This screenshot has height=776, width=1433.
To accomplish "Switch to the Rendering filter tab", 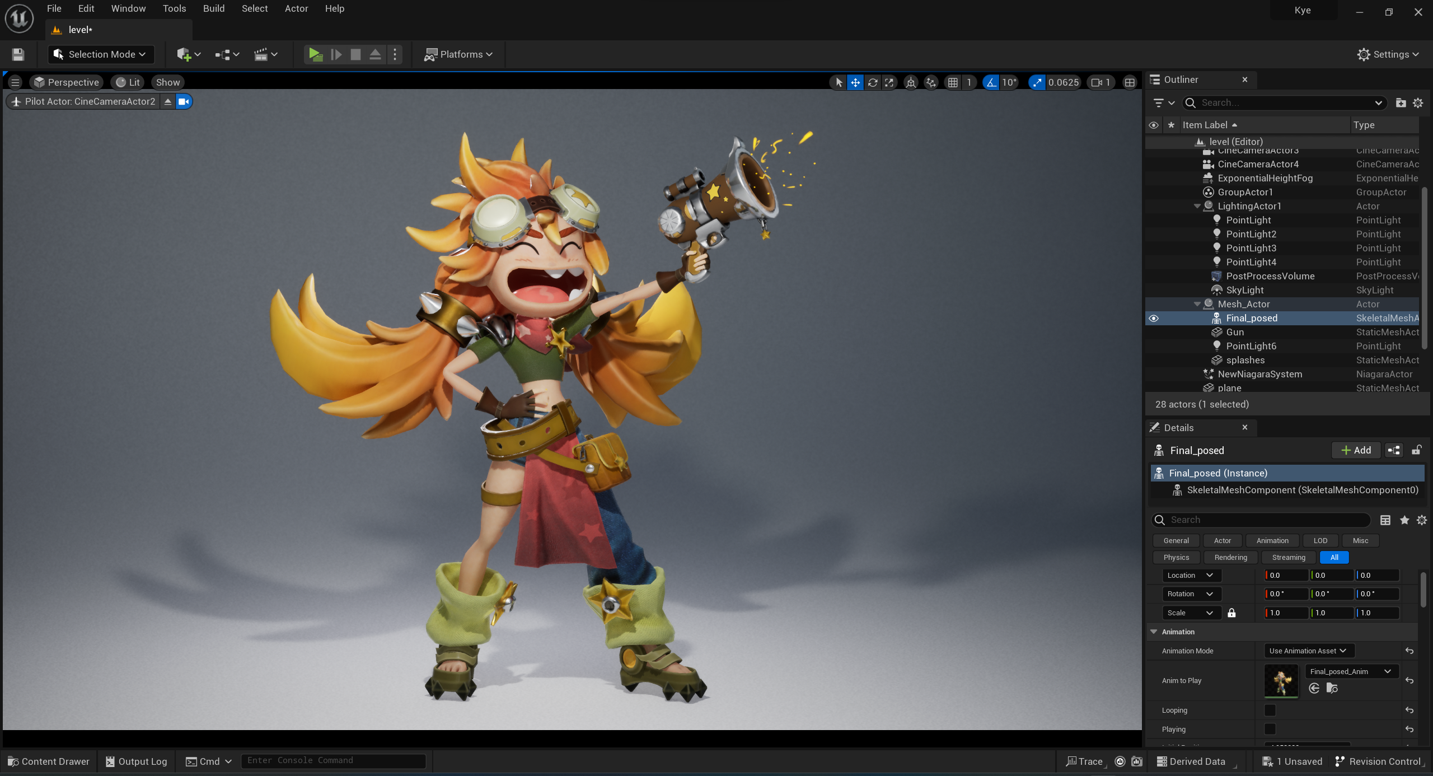I will coord(1230,557).
